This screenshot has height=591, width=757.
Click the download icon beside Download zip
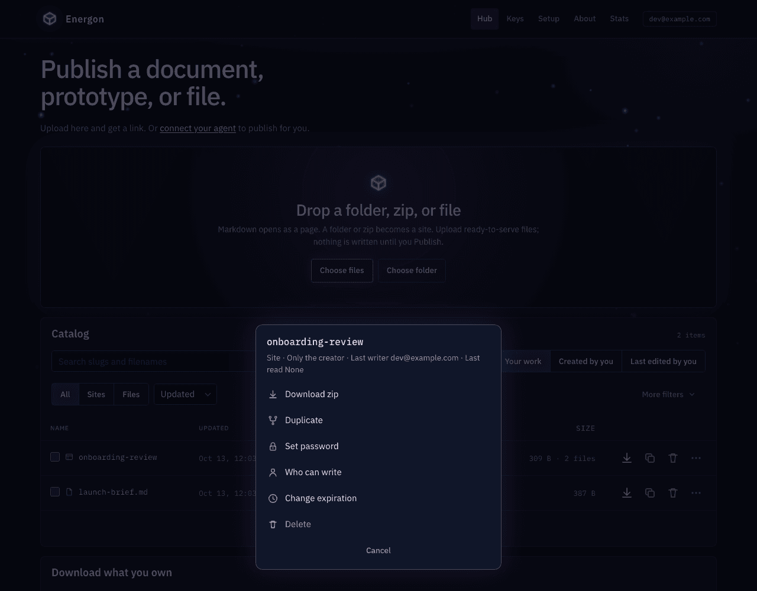[273, 394]
